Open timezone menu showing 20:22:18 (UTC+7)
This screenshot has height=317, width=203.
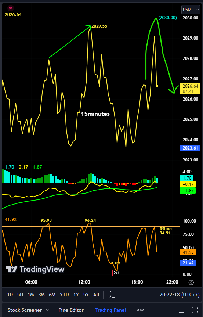tap(180, 295)
